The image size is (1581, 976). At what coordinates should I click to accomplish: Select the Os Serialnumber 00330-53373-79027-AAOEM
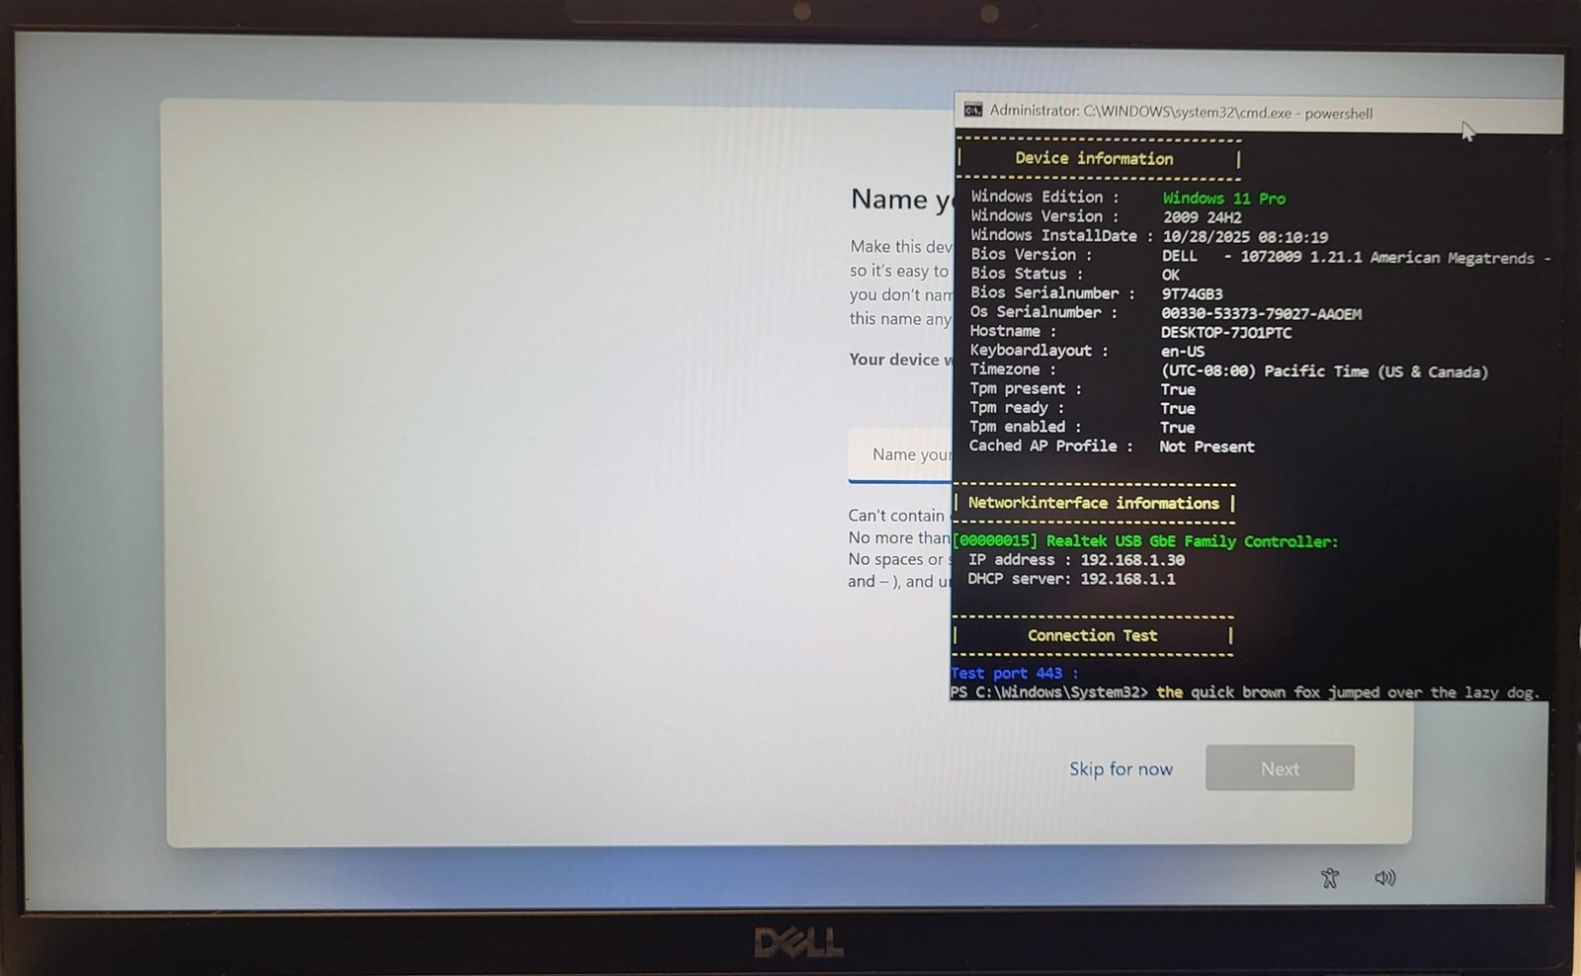[x=1261, y=313]
